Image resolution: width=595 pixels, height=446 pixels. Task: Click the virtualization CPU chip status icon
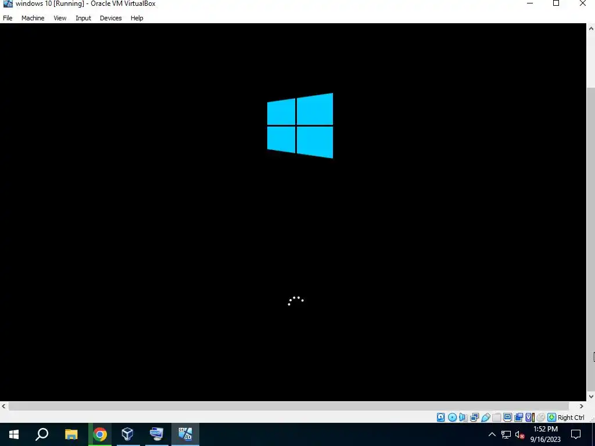pyautogui.click(x=530, y=417)
